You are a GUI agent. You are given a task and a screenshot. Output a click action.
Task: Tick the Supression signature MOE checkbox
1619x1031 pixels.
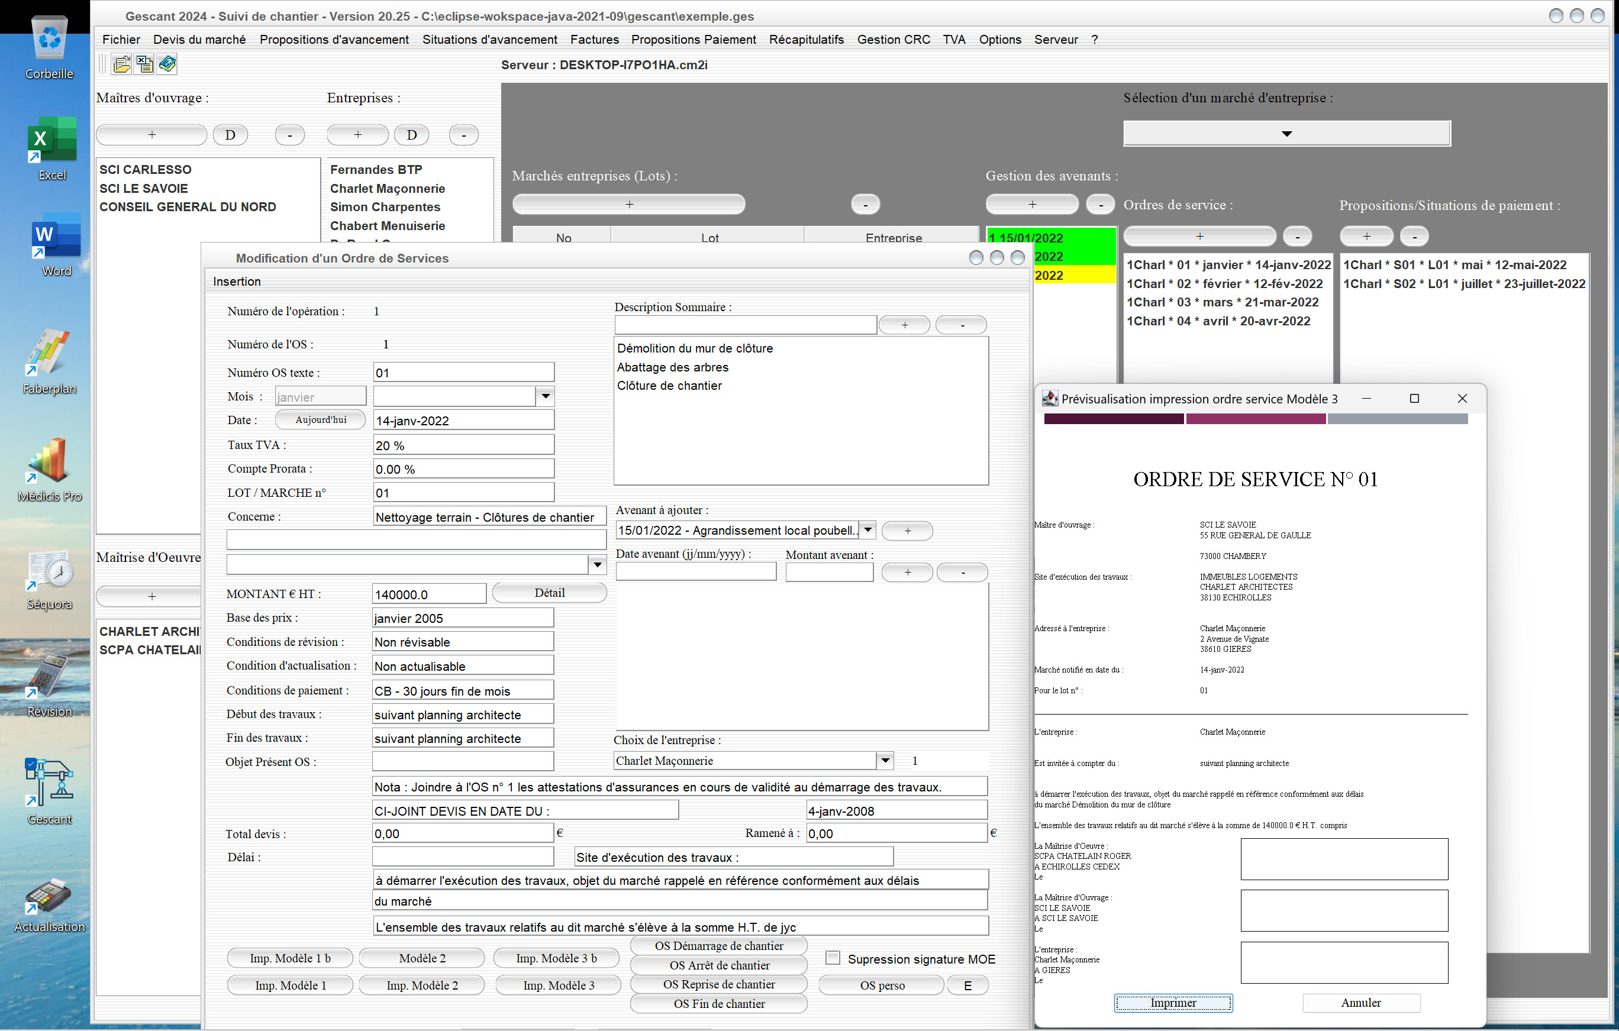pyautogui.click(x=833, y=958)
